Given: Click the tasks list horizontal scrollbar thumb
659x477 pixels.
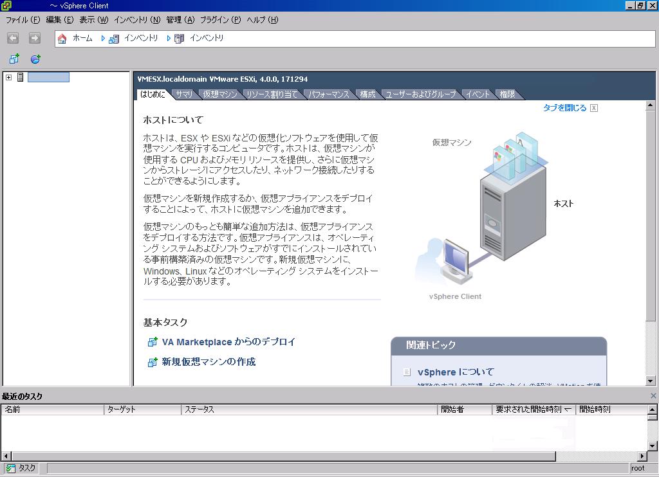Looking at the screenshot, I should click(x=283, y=456).
